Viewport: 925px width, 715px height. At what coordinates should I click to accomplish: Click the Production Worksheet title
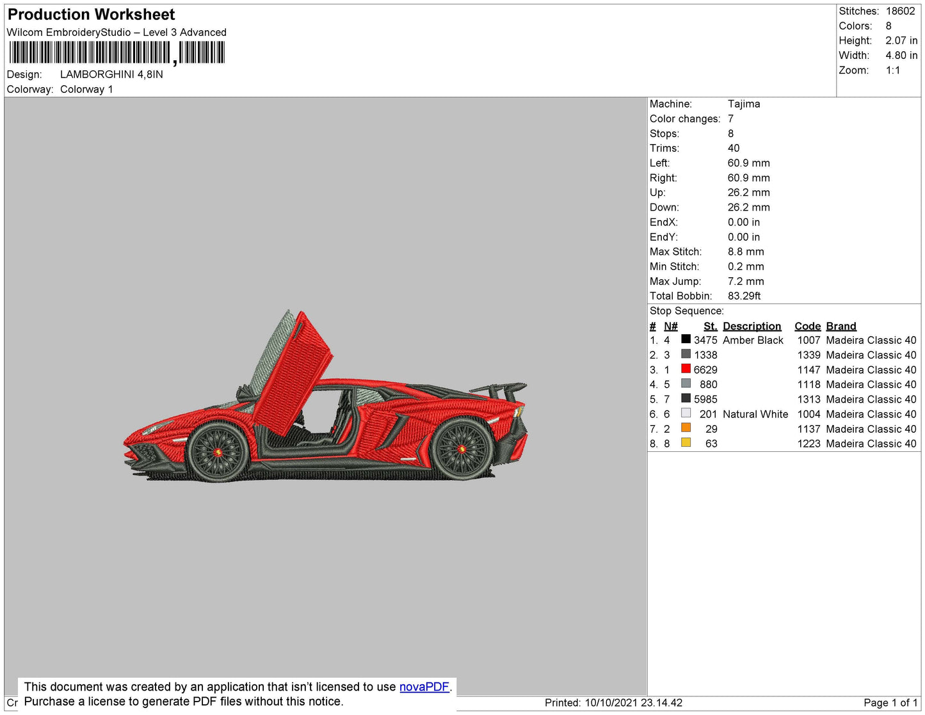tap(91, 15)
